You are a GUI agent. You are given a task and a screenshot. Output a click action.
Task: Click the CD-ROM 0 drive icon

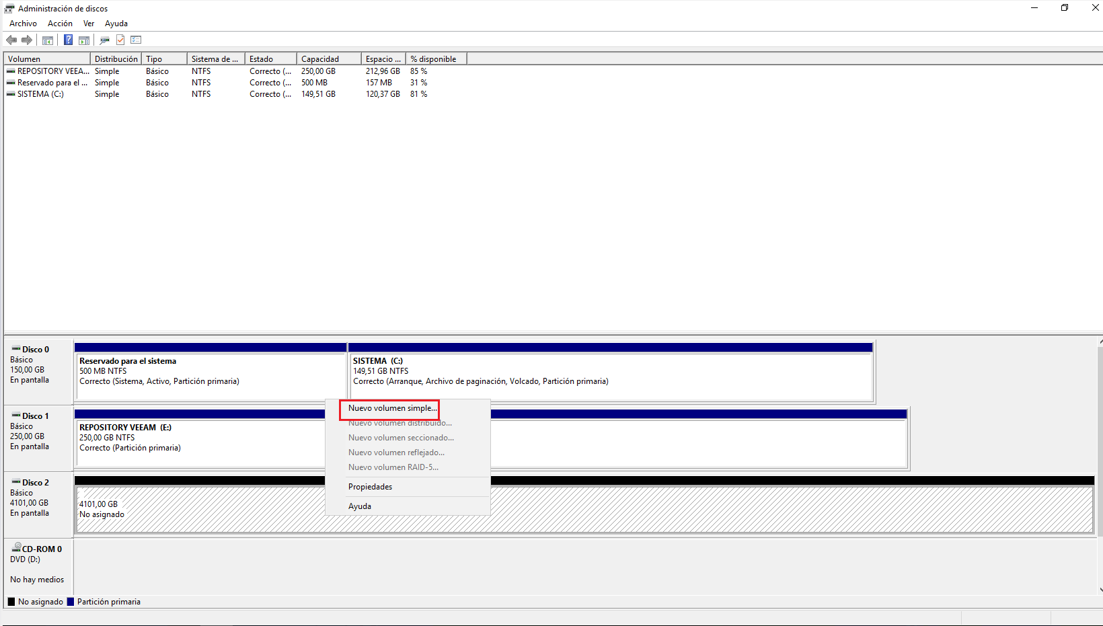pyautogui.click(x=16, y=549)
